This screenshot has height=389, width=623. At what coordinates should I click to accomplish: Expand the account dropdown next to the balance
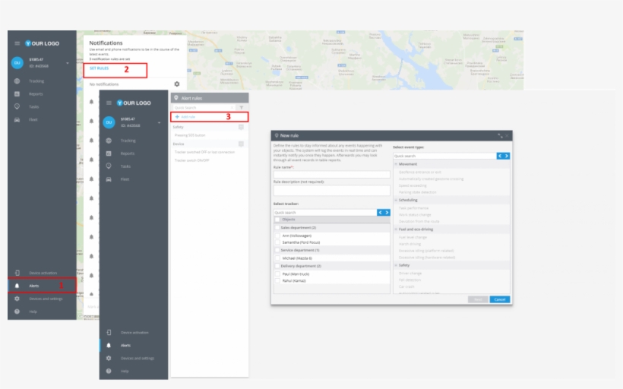pos(68,62)
